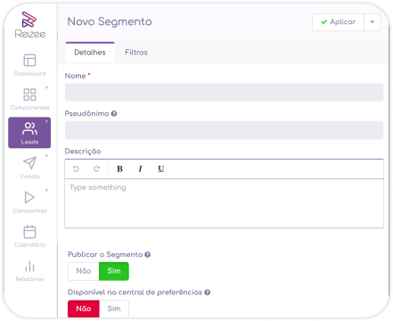Open the dropdown arrow beside Aplicar
Viewport: 393px width, 321px height.
coord(373,22)
